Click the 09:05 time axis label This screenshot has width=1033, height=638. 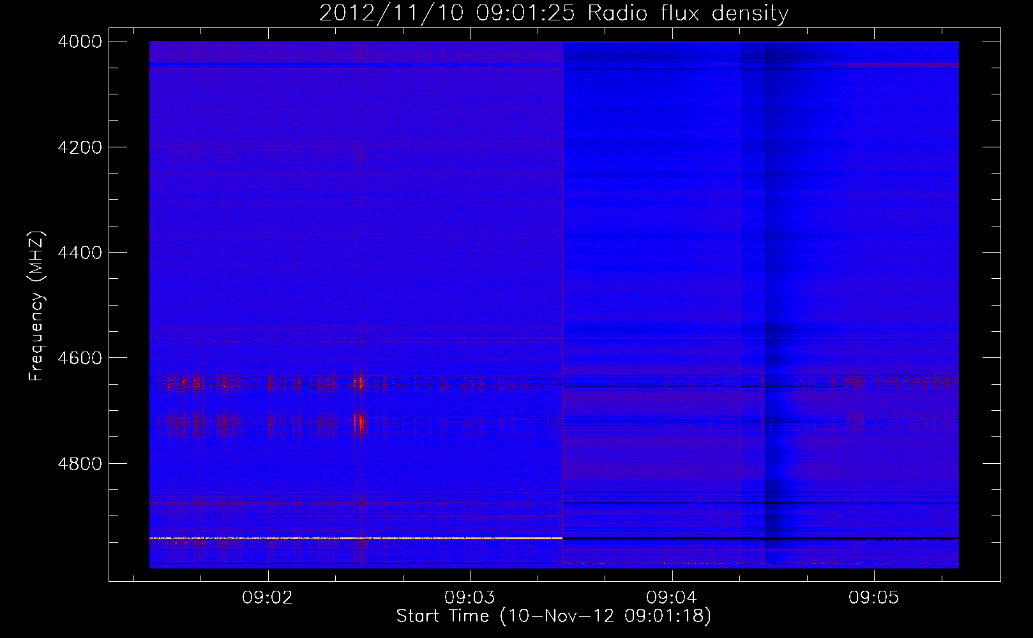coord(873,597)
